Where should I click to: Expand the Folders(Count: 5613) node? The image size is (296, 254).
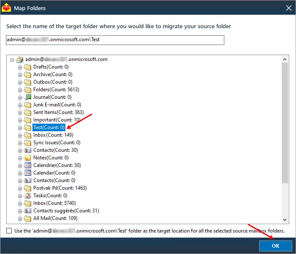coord(20,90)
